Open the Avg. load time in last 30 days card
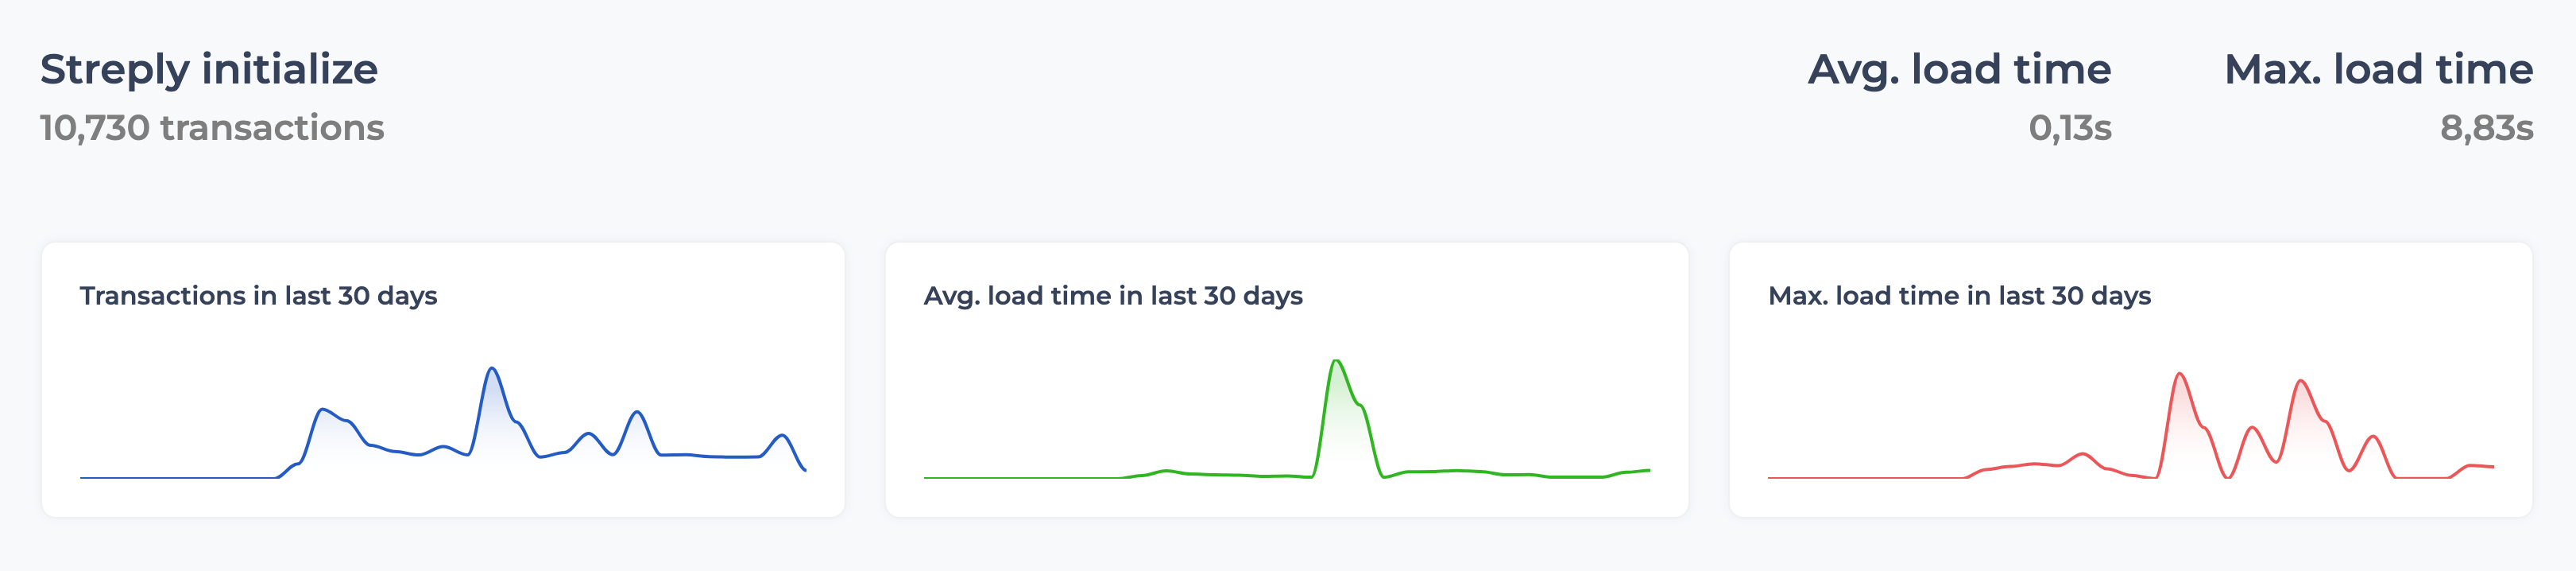2576x571 pixels. [1287, 380]
